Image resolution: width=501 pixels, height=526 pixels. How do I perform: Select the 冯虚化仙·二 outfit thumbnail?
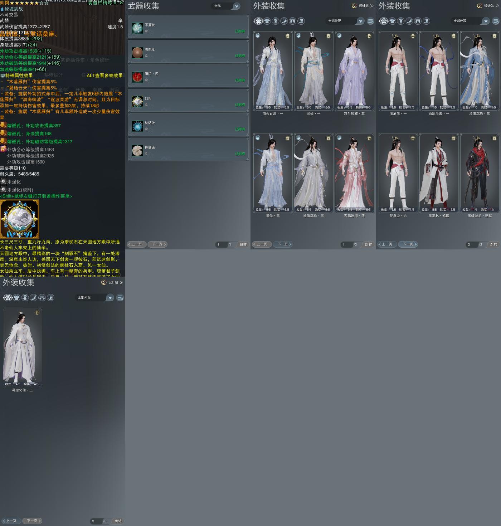coord(22,347)
